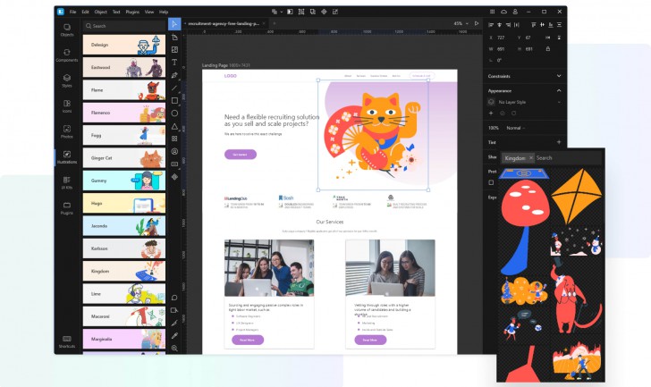Viewport: 651px width, 387px height.
Task: Select the Comment tool
Action: 174,298
